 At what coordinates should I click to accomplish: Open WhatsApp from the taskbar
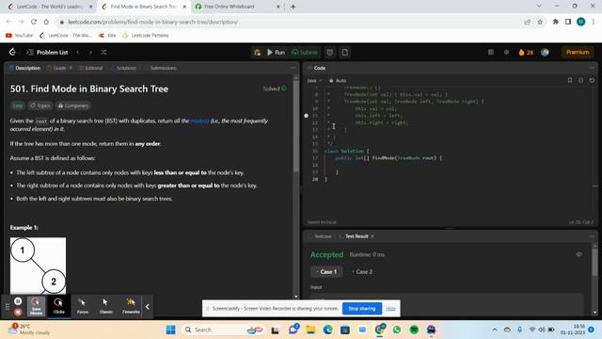click(x=397, y=330)
